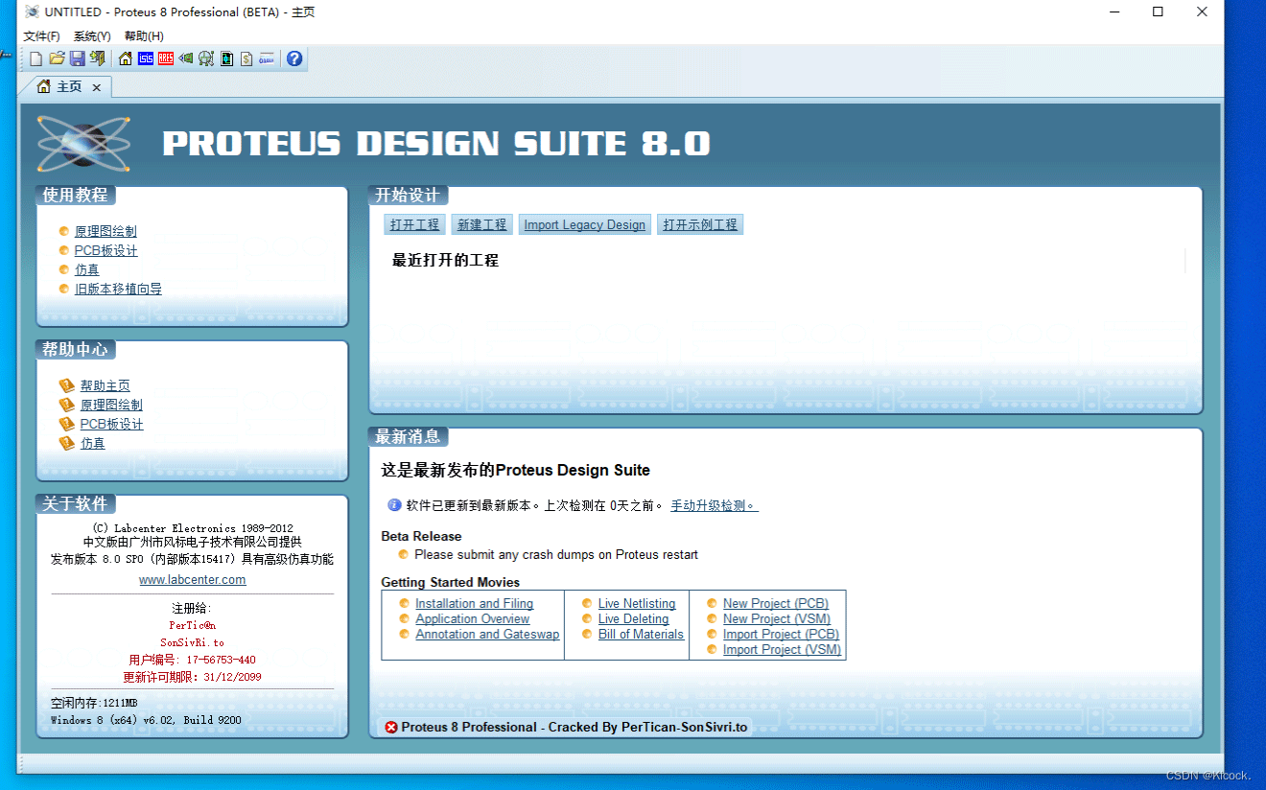Image resolution: width=1266 pixels, height=790 pixels.
Task: Click the Open Project folder toolbar icon
Action: (57, 59)
